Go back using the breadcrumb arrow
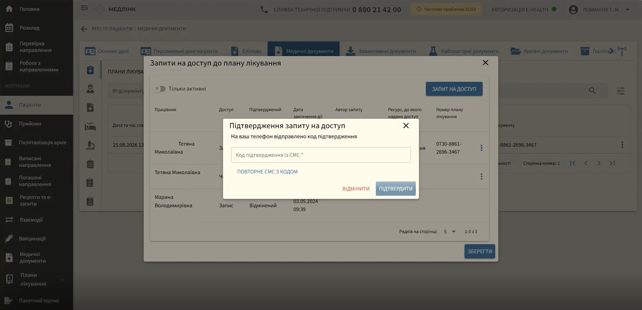Viewport: 642px width, 310px height. pos(84,29)
